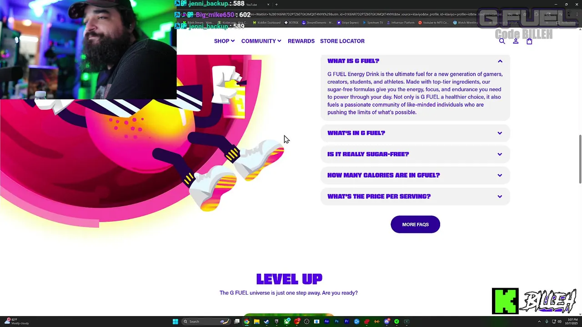Open a new browser tab with plus button
582x327 pixels.
click(x=276, y=5)
